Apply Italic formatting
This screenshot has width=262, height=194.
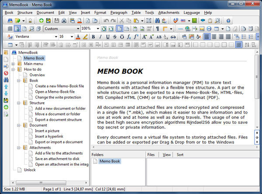100,37
